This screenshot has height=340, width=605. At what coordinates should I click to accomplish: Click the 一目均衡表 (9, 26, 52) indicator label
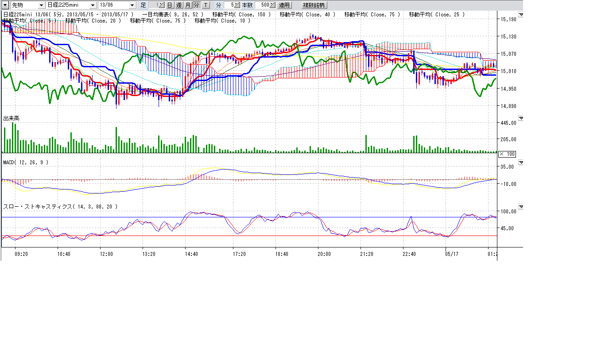[172, 15]
